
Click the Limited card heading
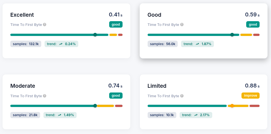tap(157, 86)
